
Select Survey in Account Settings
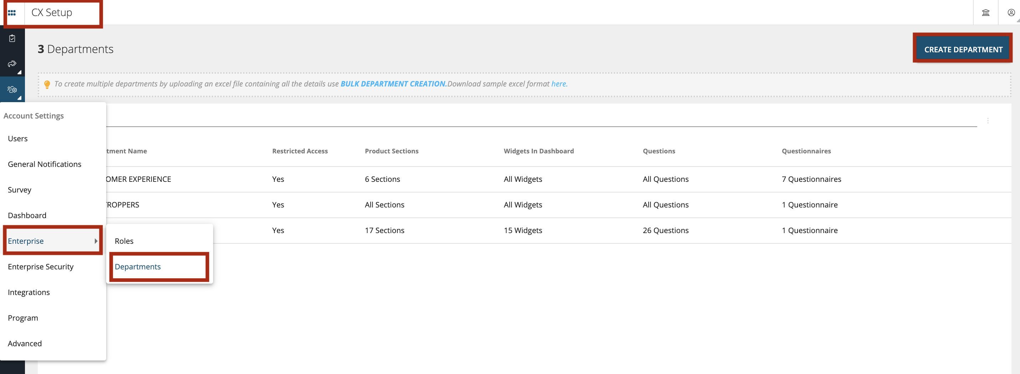coord(53,190)
